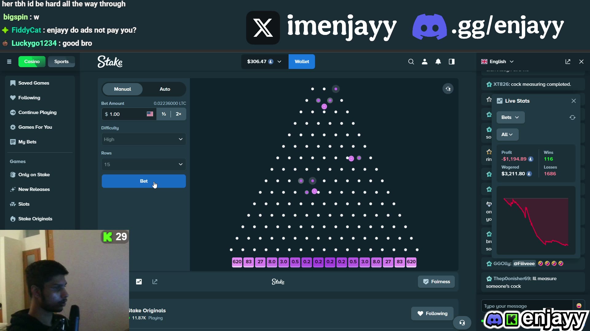
Task: Open the All filter dropdown
Action: click(x=507, y=135)
